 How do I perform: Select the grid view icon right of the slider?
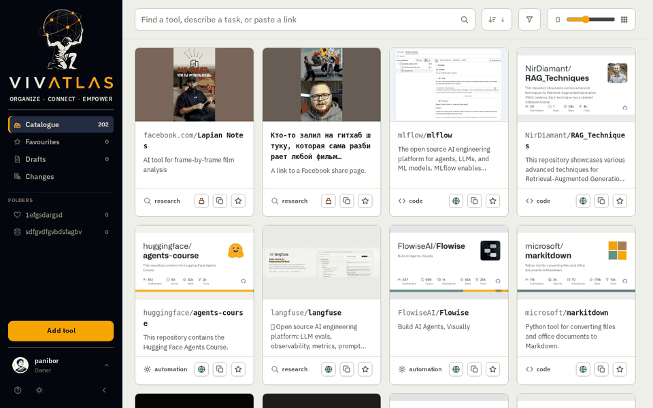pyautogui.click(x=624, y=20)
